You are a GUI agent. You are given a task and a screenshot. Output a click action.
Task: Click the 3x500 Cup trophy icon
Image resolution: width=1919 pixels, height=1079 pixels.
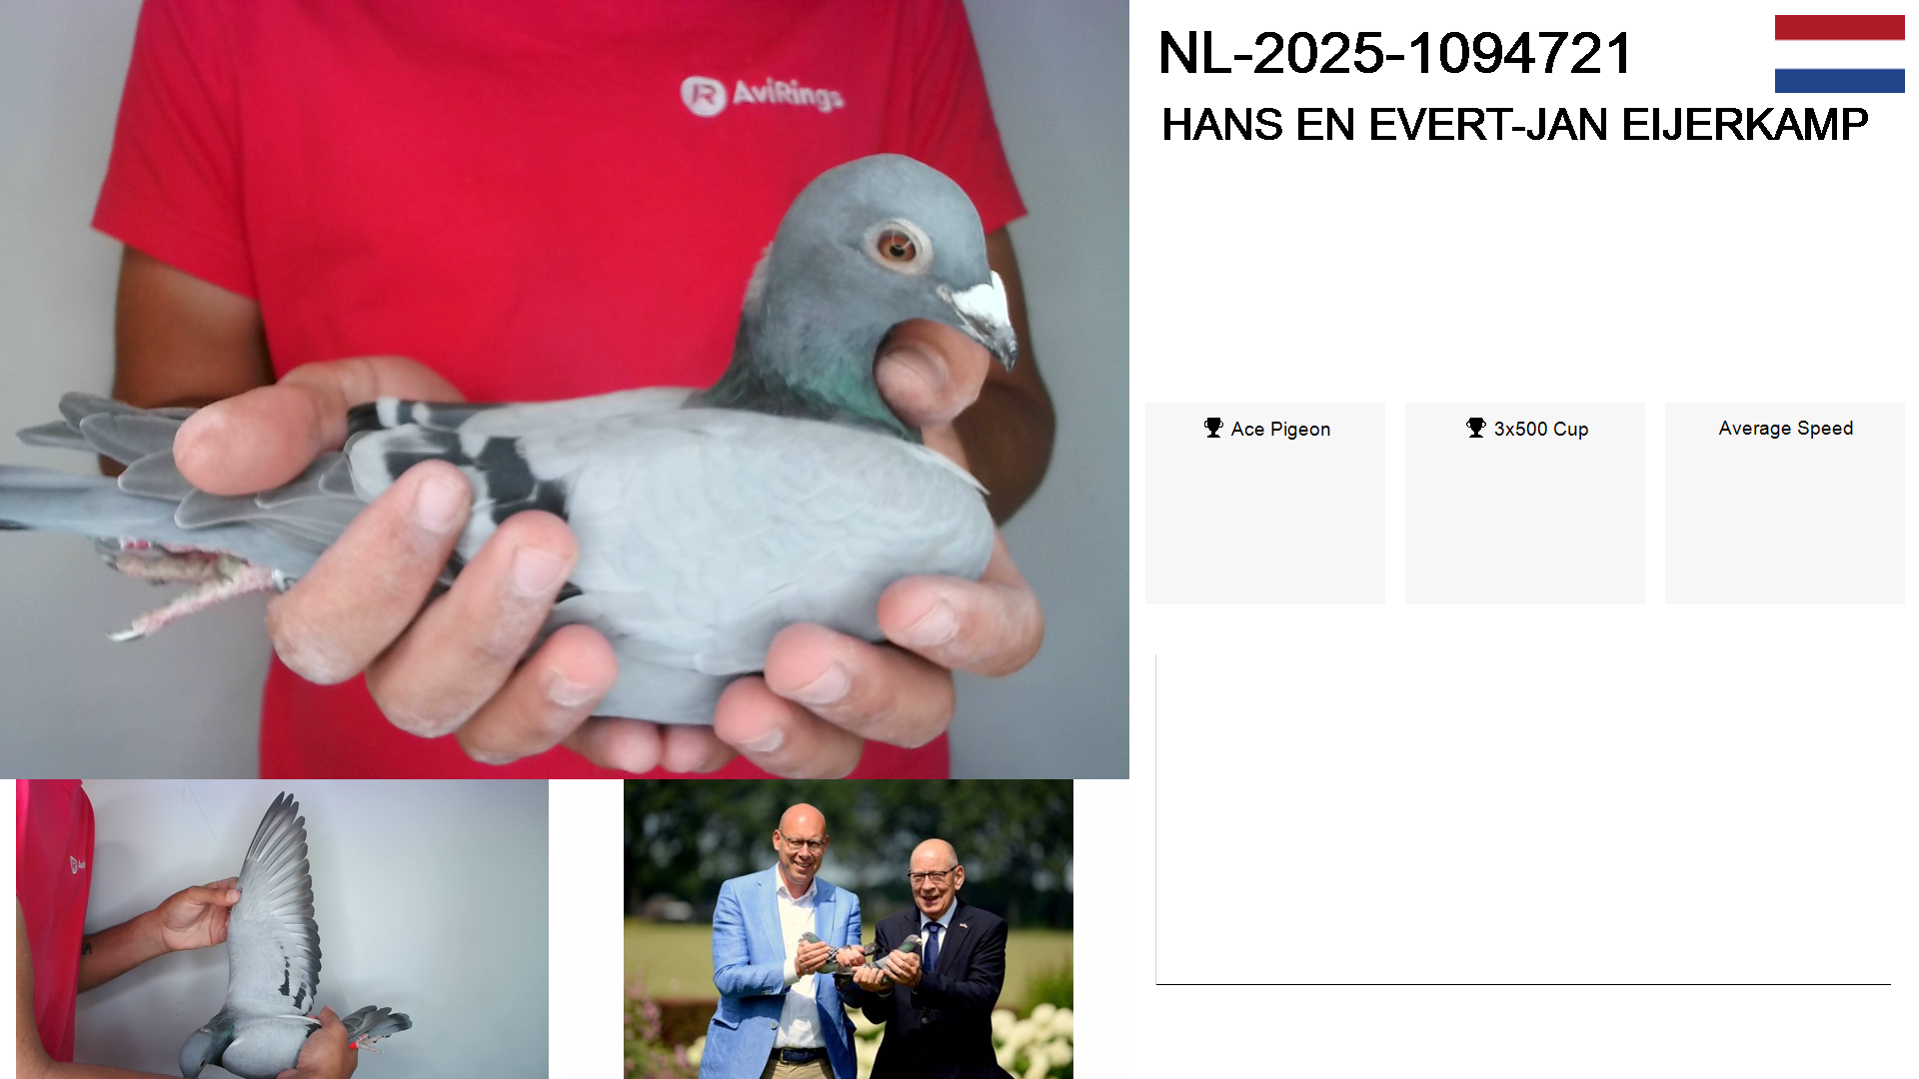coord(1476,428)
